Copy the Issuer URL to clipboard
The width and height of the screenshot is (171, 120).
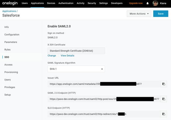[164, 84]
